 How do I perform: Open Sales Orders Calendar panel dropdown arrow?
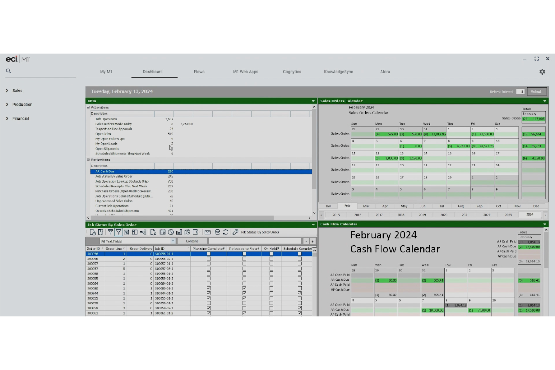click(x=544, y=101)
